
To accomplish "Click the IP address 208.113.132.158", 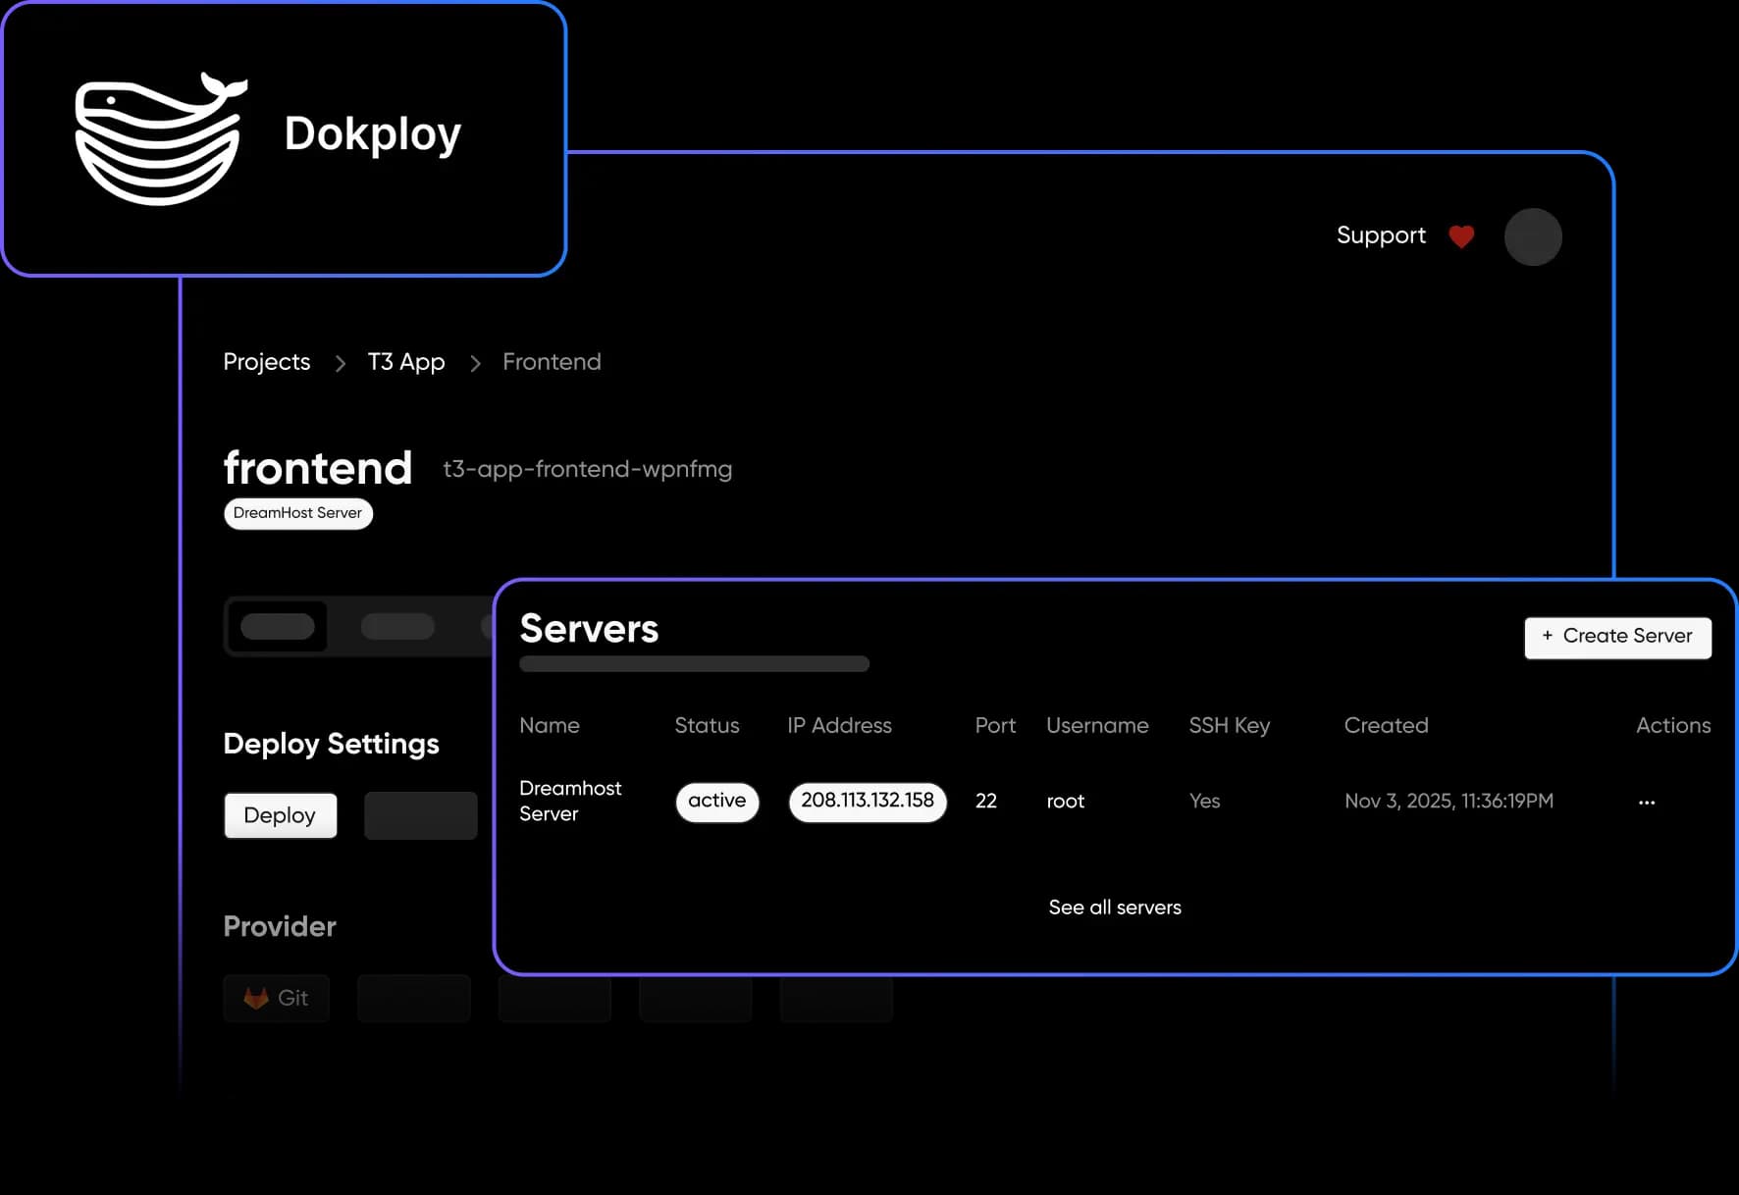I will 868,802.
